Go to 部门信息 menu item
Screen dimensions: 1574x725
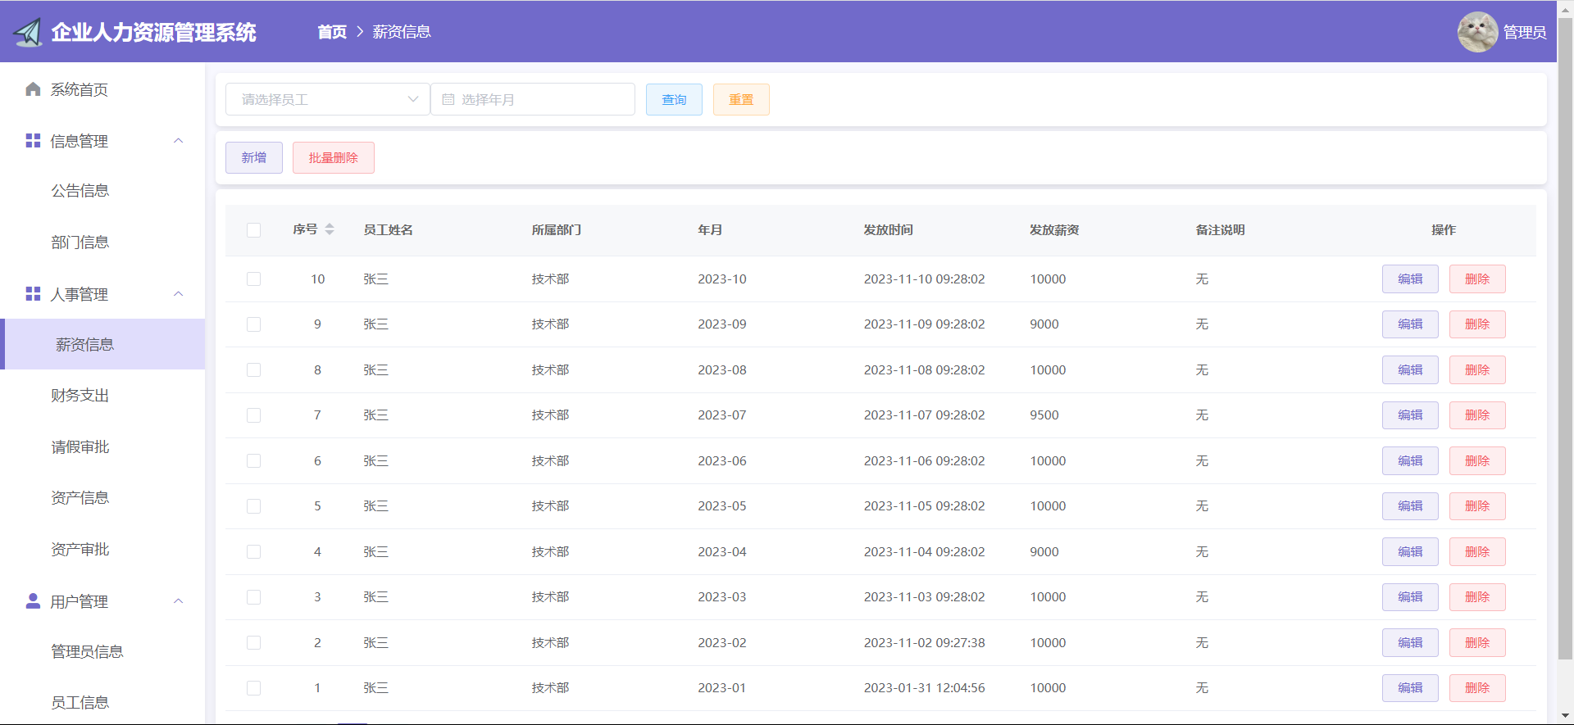coord(80,242)
